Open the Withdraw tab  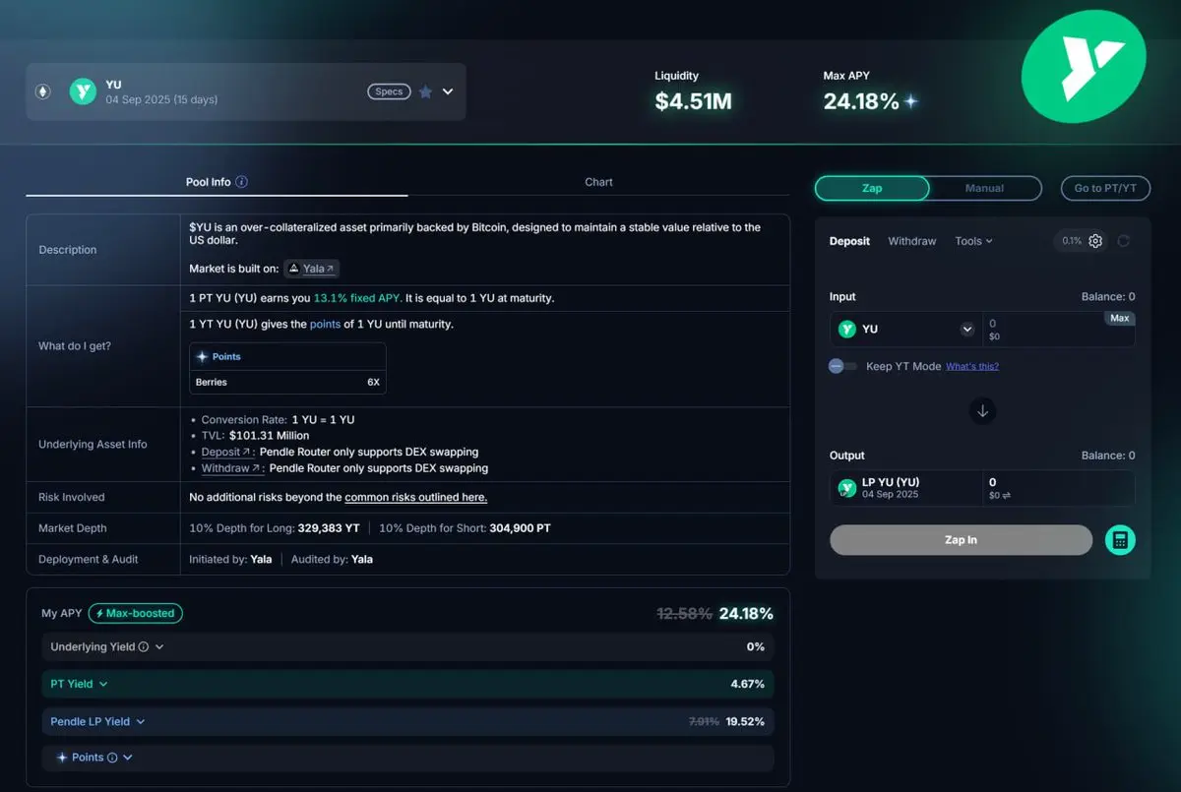912,241
